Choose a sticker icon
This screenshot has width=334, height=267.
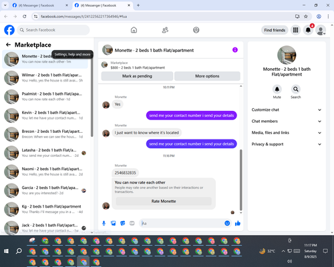click(123, 223)
